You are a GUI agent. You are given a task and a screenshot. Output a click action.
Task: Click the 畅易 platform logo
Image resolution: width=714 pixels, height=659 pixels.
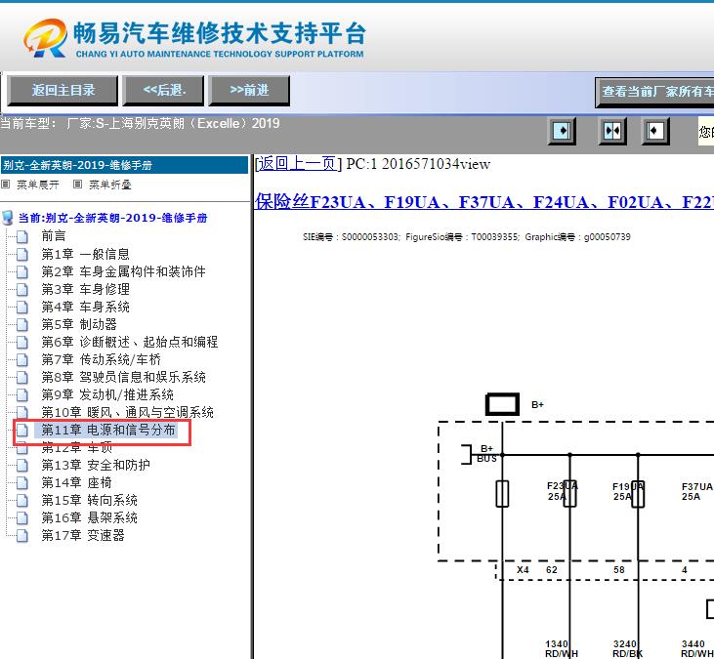click(194, 38)
